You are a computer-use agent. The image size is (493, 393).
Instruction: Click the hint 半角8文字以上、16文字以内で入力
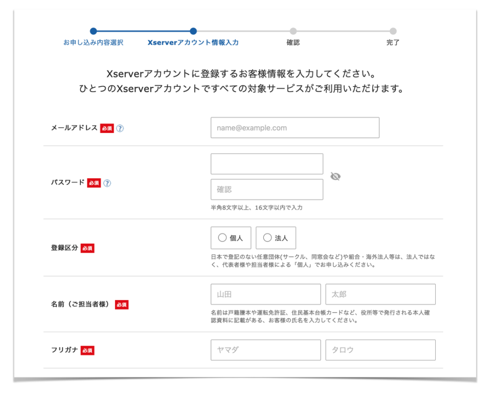tap(257, 208)
